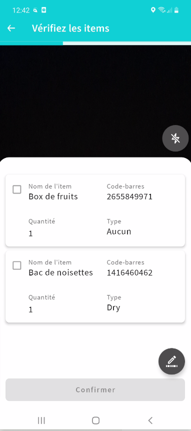Tap the camera scanner preview area
Screen dimensions: 191x431
tap(95, 101)
